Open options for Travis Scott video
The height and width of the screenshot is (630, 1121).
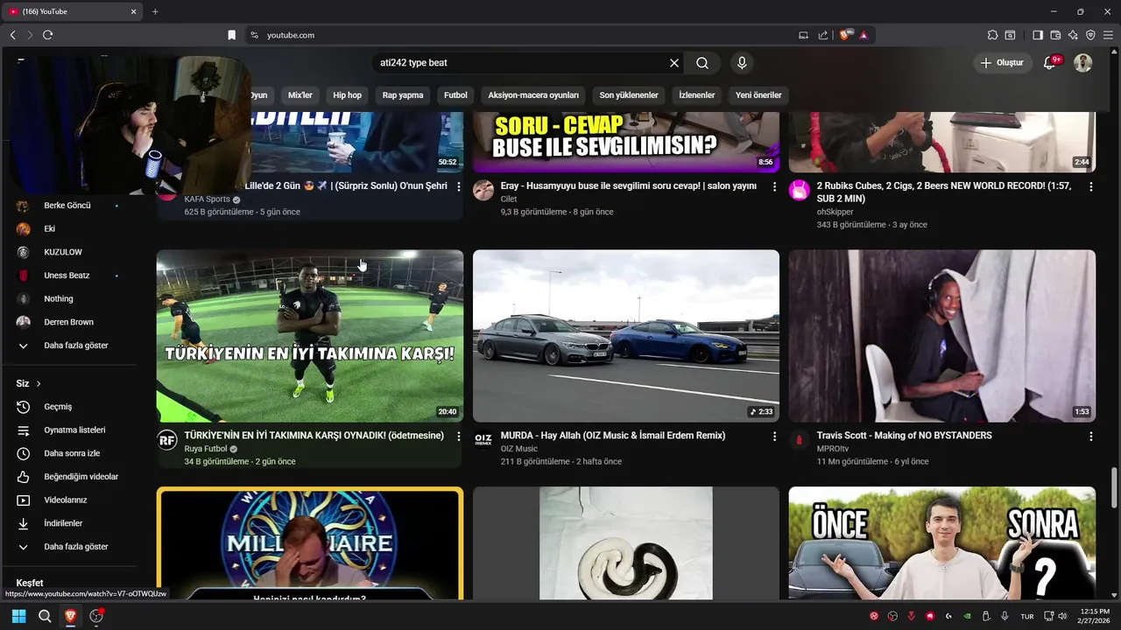(1090, 436)
